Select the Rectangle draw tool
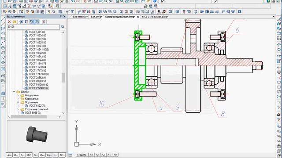Image resolution: width=282 pixels, height=158 pixels. pos(3,38)
